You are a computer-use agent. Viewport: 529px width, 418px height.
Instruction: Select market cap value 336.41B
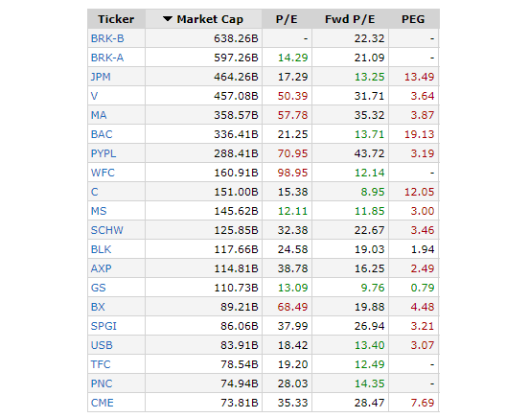pos(236,134)
